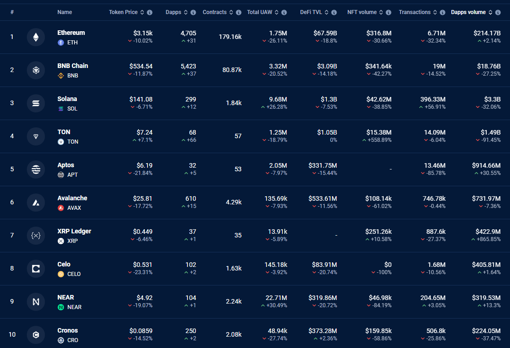
Task: Open the NFT volume info icon
Action: [388, 12]
